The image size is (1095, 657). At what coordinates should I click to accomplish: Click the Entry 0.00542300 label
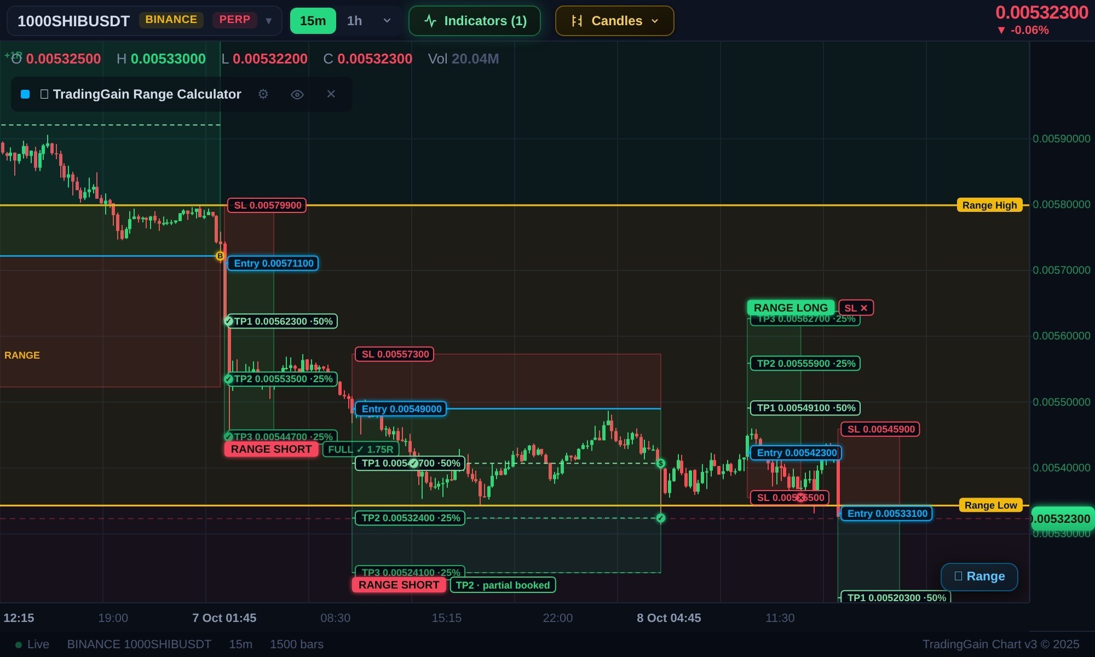pos(796,453)
